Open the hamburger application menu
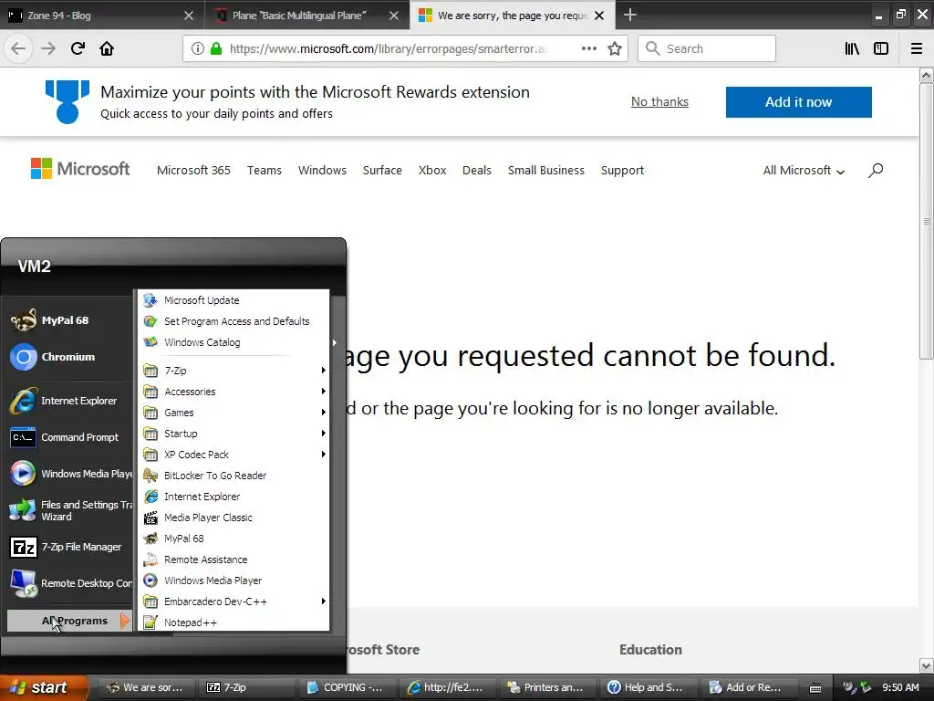Viewport: 934px width, 701px height. [x=917, y=48]
